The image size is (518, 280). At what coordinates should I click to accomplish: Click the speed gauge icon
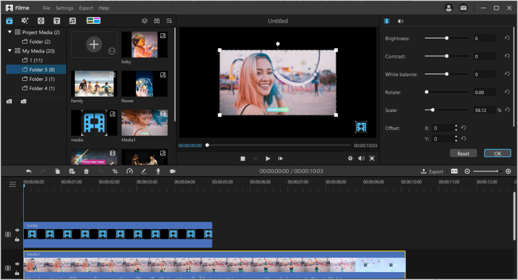(130, 171)
